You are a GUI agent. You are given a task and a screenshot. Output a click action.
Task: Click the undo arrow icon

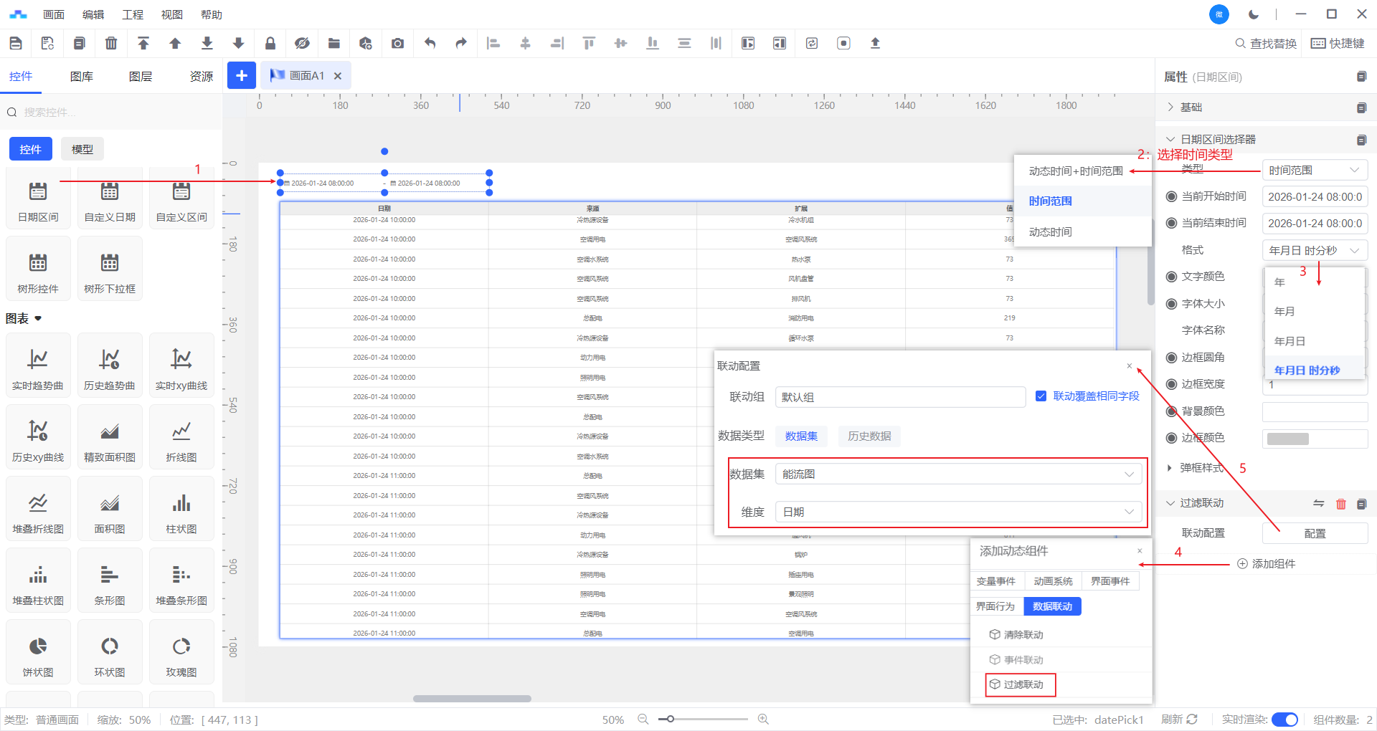[x=430, y=44]
